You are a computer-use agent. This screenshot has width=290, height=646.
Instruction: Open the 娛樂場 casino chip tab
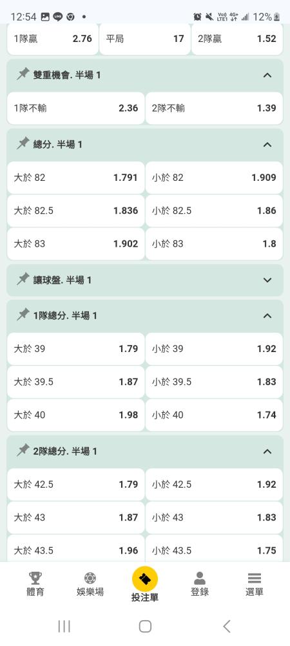[90, 584]
